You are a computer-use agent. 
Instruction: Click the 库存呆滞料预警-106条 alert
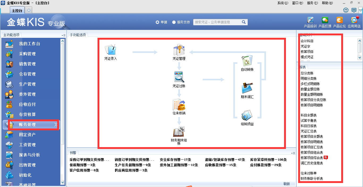268,160
